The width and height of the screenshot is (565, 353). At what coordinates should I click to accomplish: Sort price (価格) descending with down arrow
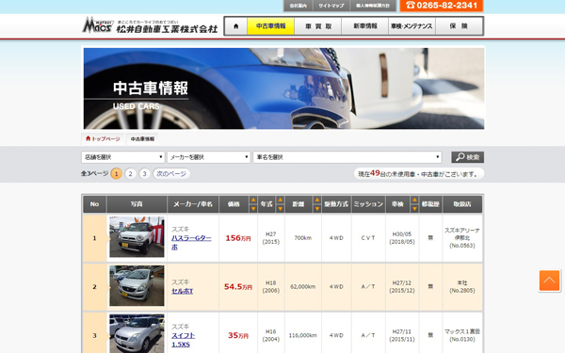click(x=253, y=209)
